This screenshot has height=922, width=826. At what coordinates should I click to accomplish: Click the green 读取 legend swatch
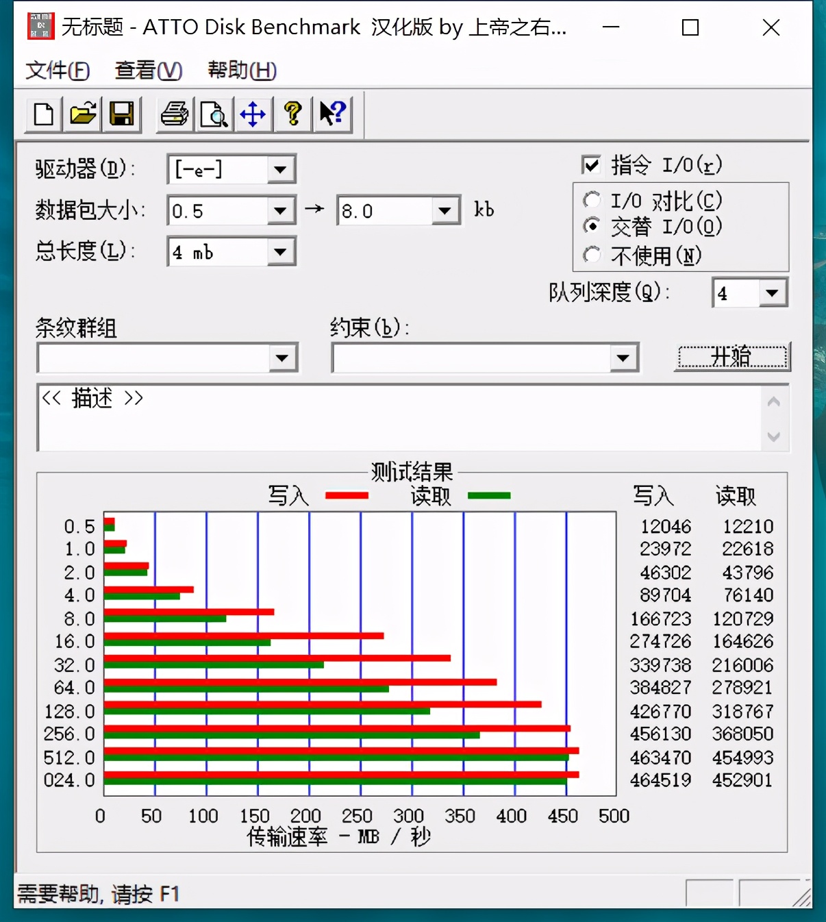(489, 495)
